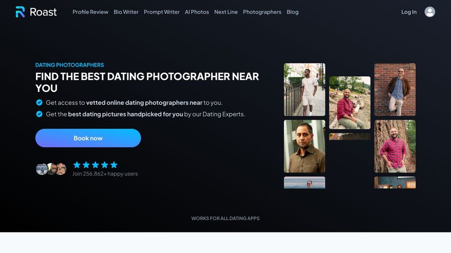This screenshot has height=253, width=451.
Task: Visit the Blog link
Action: pos(293,12)
